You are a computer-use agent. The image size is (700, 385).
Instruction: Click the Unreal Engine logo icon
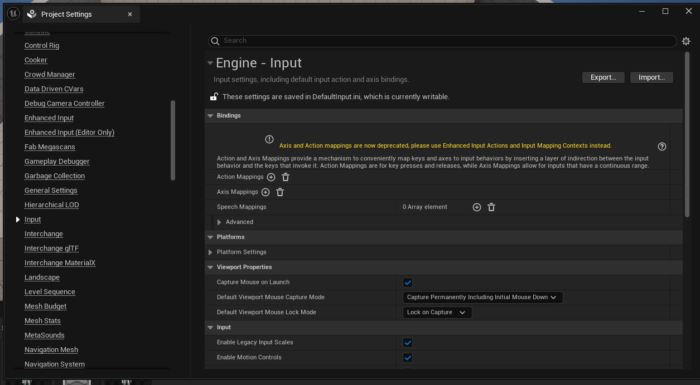coord(13,13)
